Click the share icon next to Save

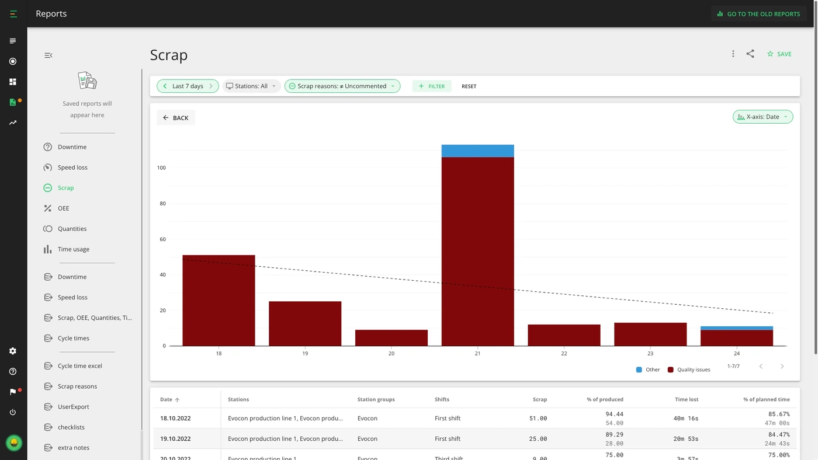[750, 54]
